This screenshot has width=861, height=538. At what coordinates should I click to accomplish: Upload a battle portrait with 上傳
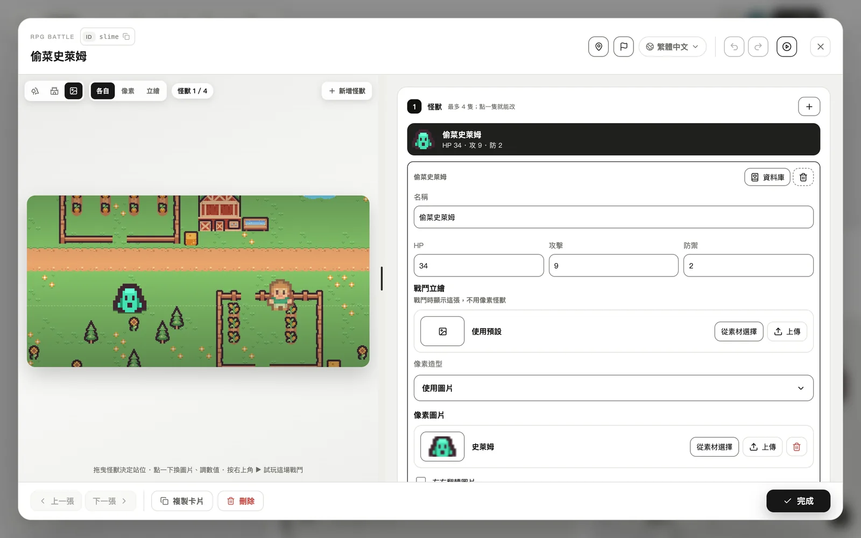[787, 331]
